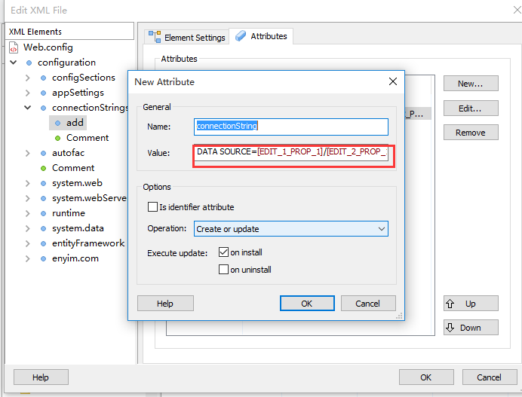Select the Web.config tree item
The height and width of the screenshot is (397, 522).
[48, 47]
